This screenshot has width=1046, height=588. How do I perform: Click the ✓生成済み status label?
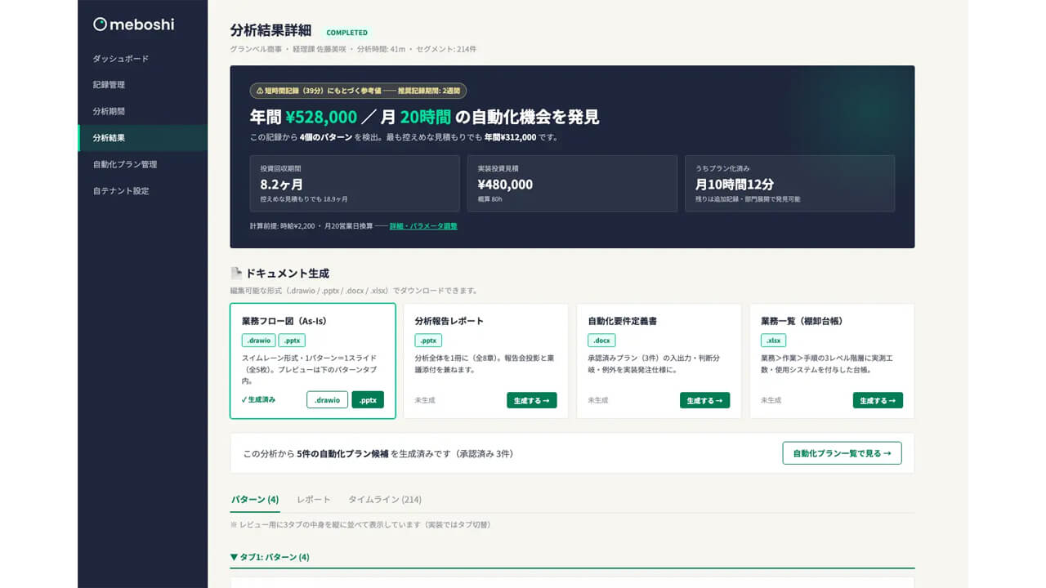(258, 400)
